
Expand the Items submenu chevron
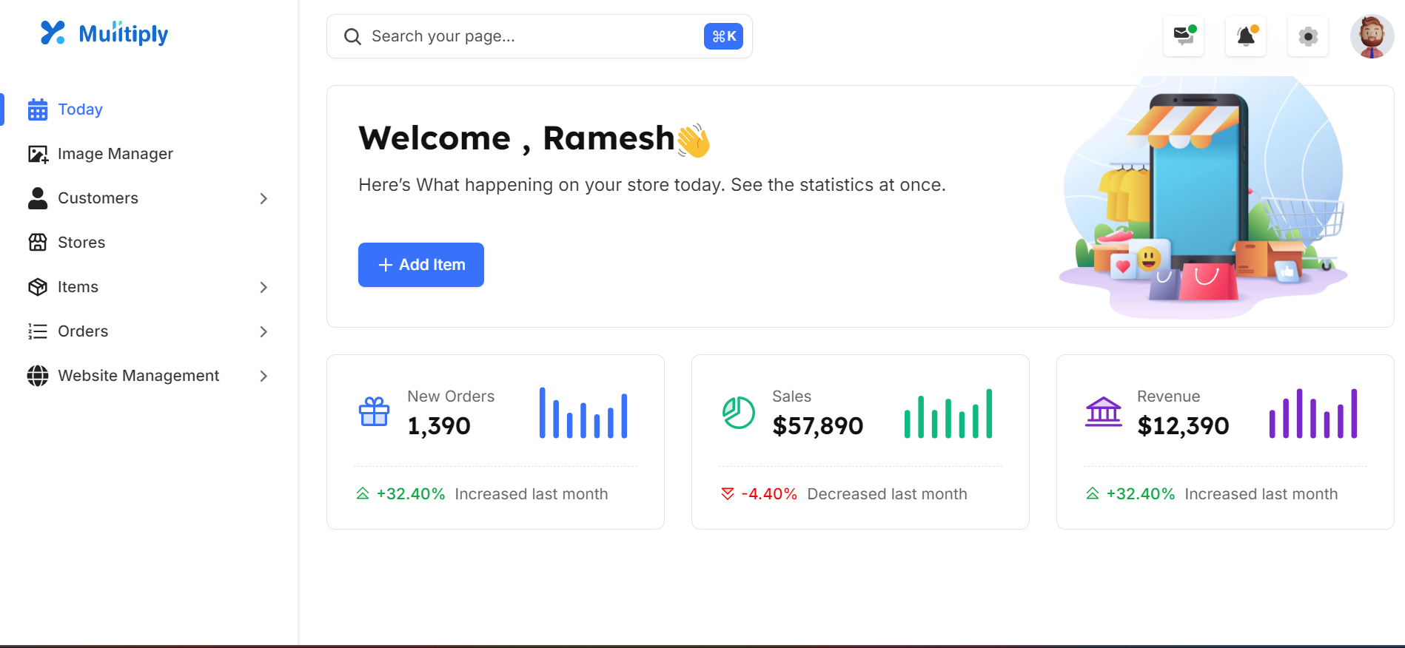[x=264, y=287]
